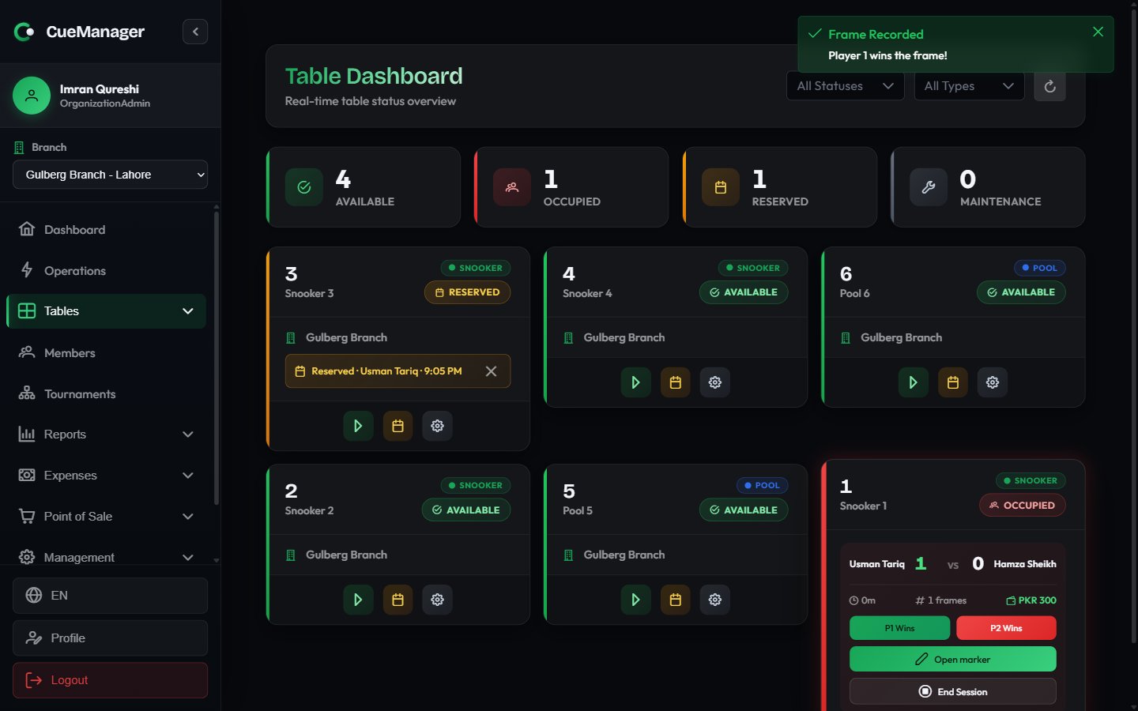Open the Gulberg Branch - Lahore branch selector
The width and height of the screenshot is (1138, 711).
click(110, 175)
